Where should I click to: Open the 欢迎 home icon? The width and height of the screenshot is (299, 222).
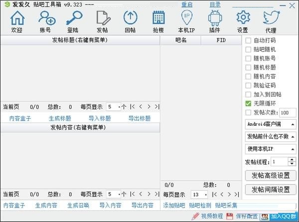coord(17,18)
